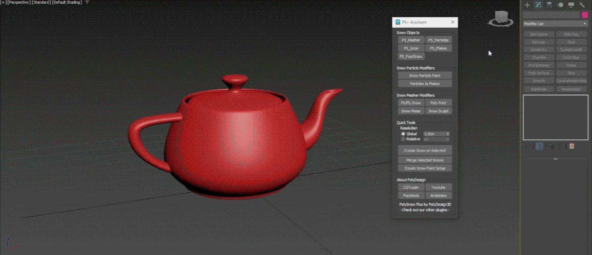This screenshot has width=592, height=255.
Task: Click the Snow Sculpt button
Action: [438, 111]
